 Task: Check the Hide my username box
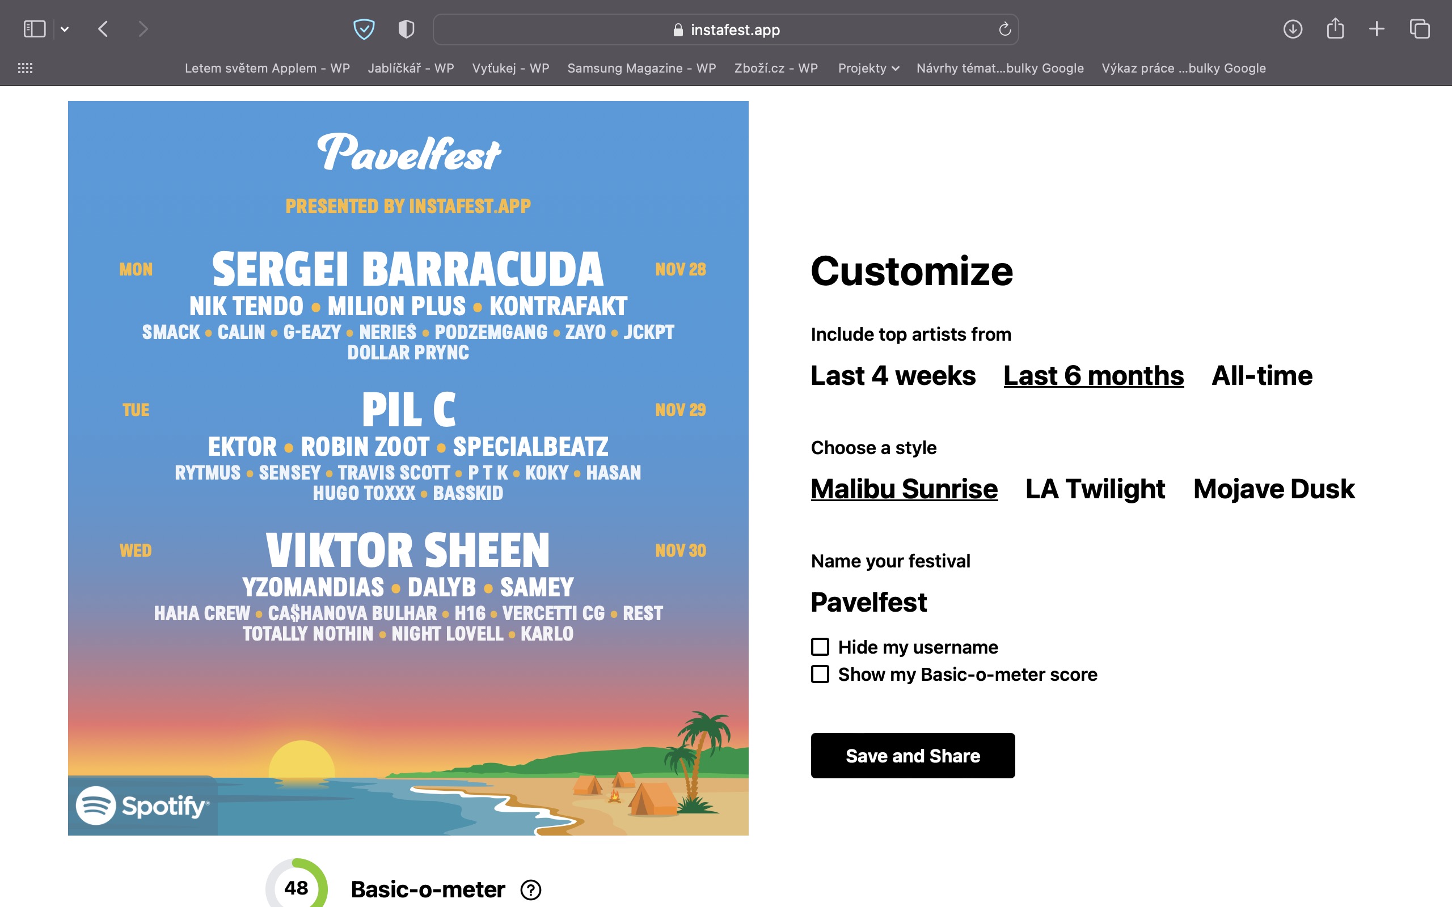[820, 647]
